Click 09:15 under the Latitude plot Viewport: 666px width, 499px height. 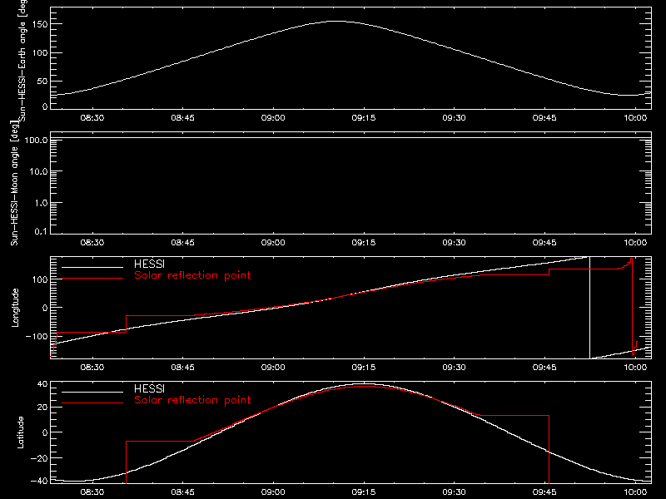click(x=364, y=492)
